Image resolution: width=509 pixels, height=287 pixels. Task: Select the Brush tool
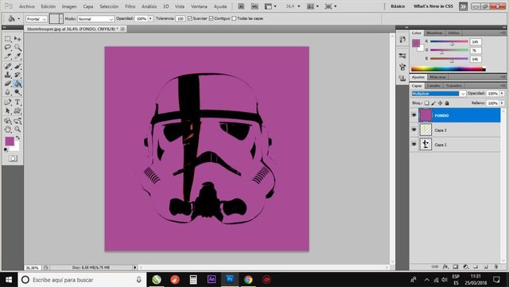click(17, 66)
